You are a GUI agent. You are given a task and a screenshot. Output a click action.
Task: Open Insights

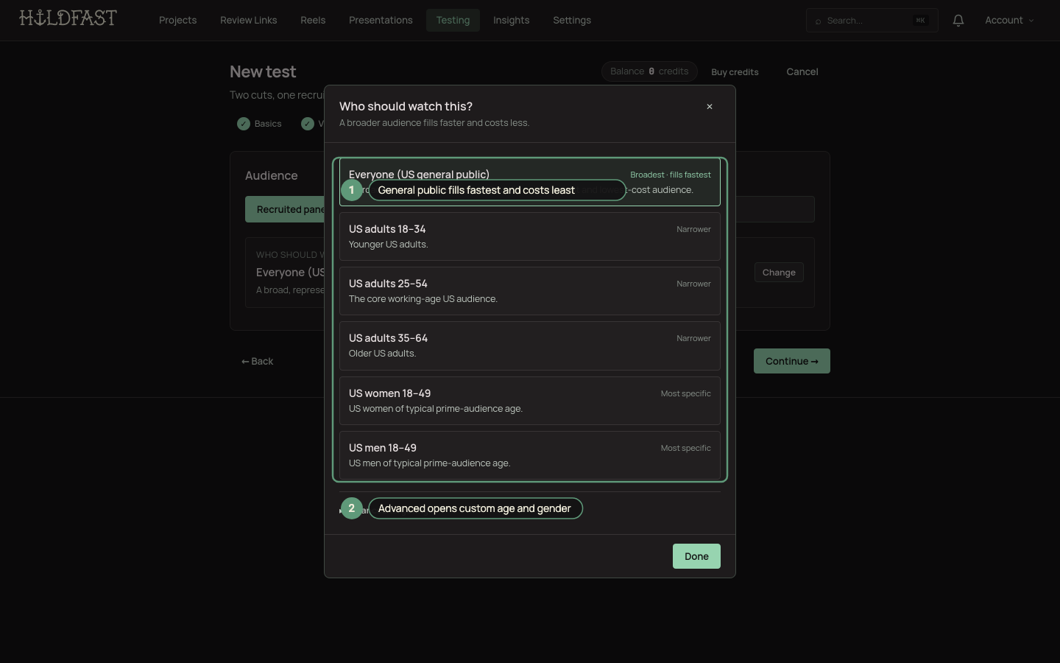[x=512, y=21]
